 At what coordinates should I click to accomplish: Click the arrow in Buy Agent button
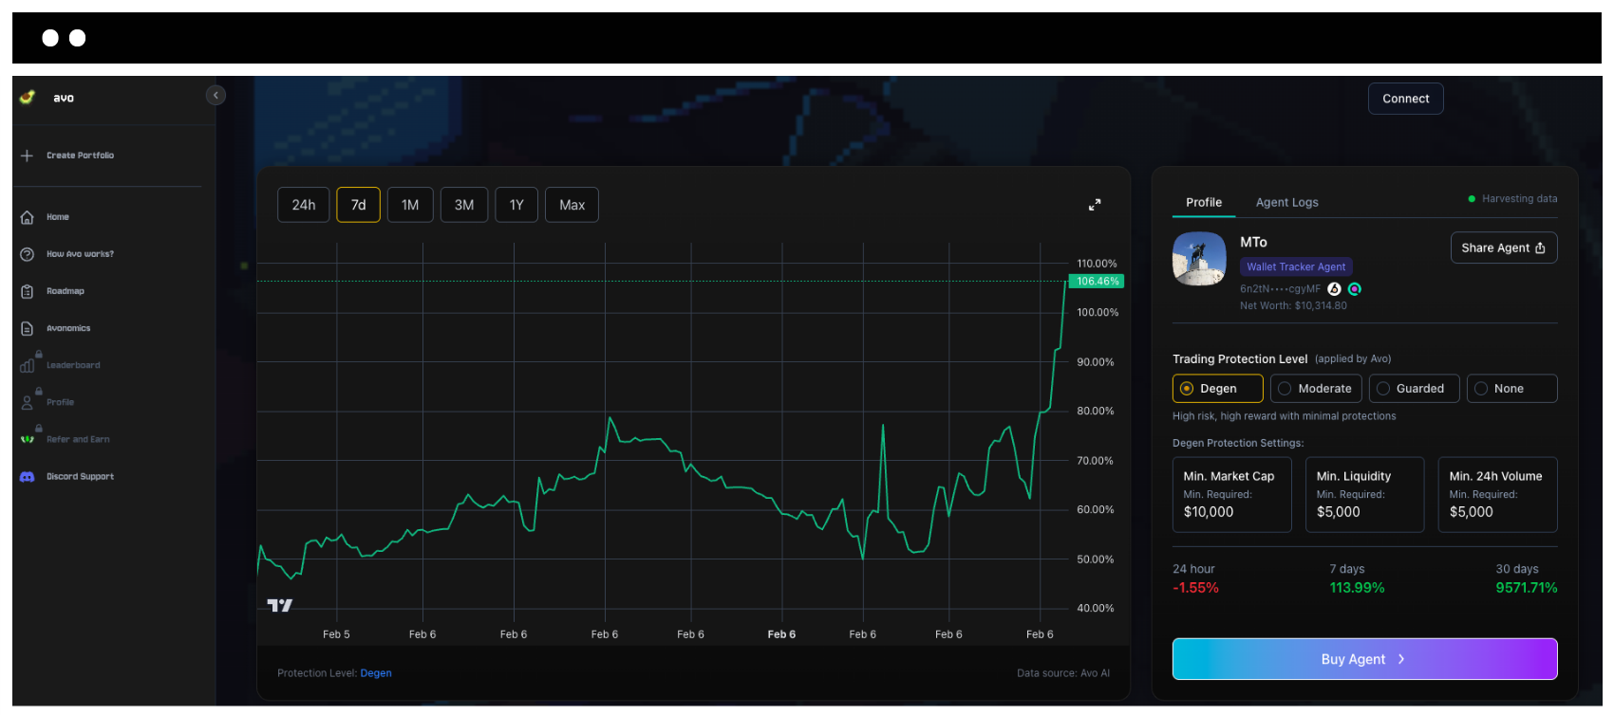1401,659
